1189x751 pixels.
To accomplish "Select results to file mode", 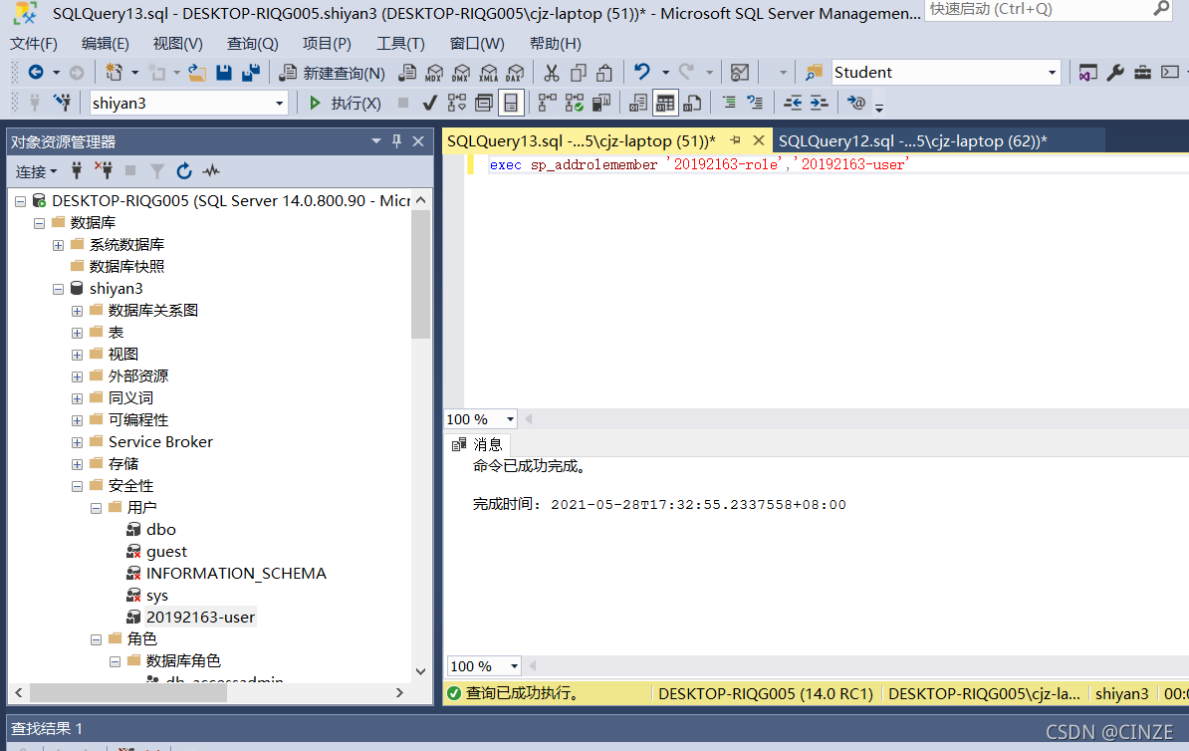I will [692, 103].
